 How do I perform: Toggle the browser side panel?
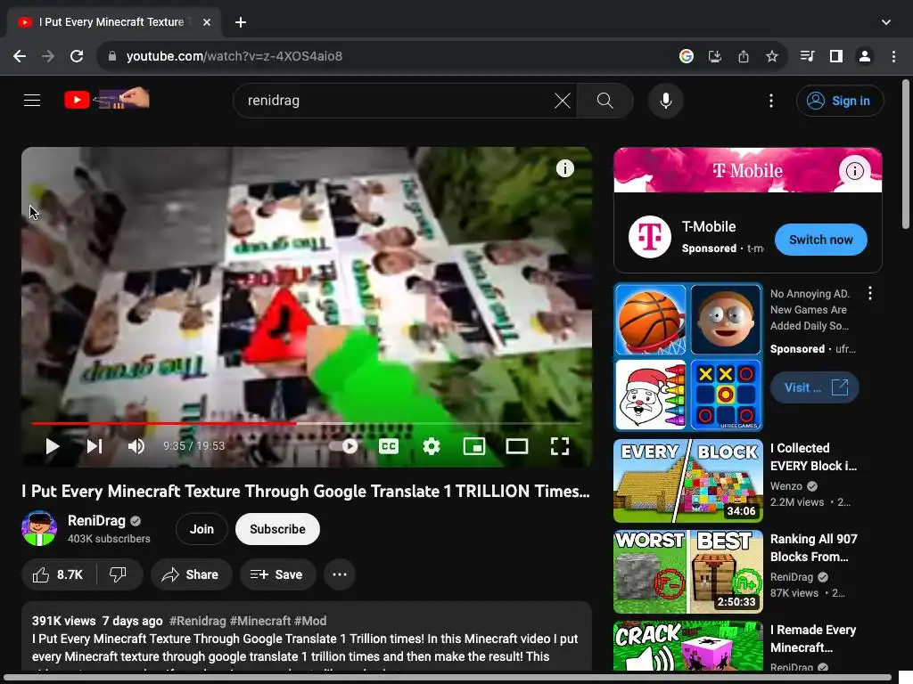click(836, 56)
